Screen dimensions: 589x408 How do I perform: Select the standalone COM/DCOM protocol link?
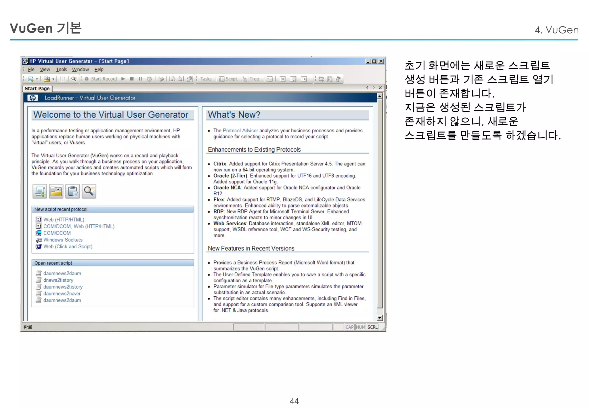click(x=57, y=233)
